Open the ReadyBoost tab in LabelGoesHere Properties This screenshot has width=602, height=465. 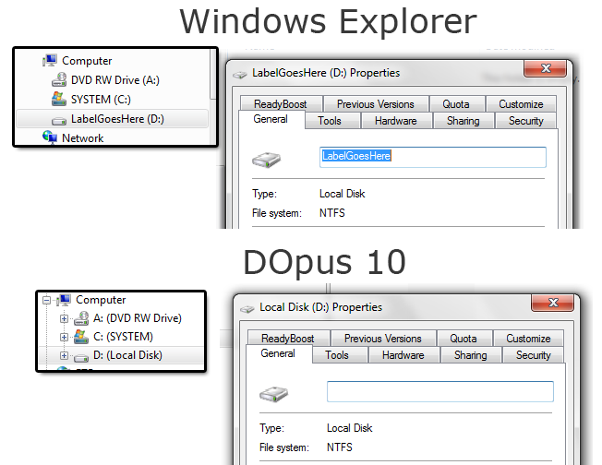click(281, 103)
